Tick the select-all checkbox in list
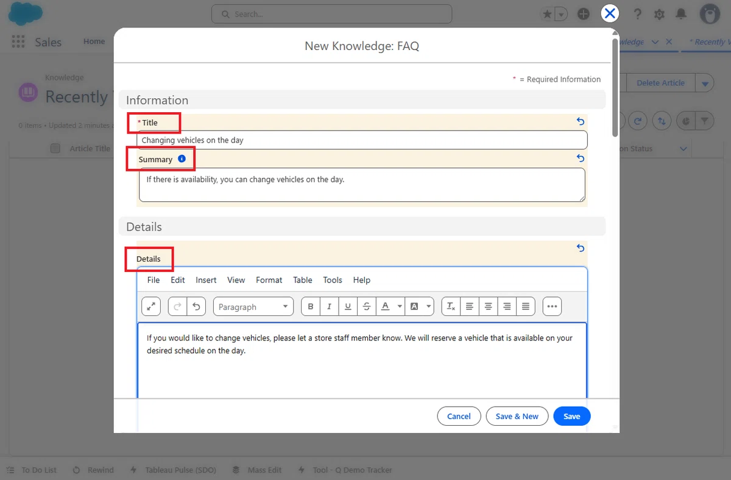The width and height of the screenshot is (731, 480). pos(55,148)
